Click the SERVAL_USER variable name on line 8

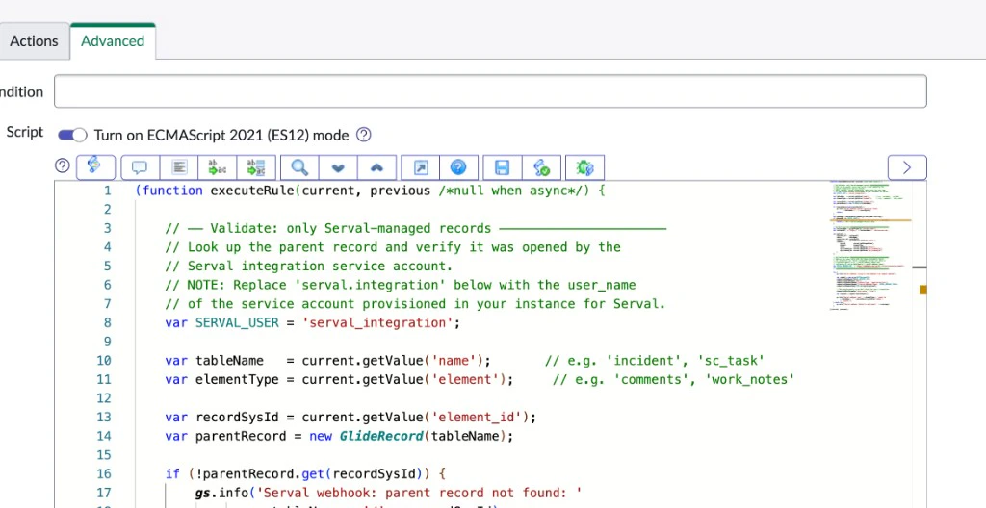237,322
